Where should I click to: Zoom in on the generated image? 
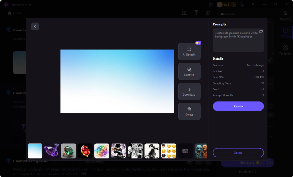pos(189,72)
